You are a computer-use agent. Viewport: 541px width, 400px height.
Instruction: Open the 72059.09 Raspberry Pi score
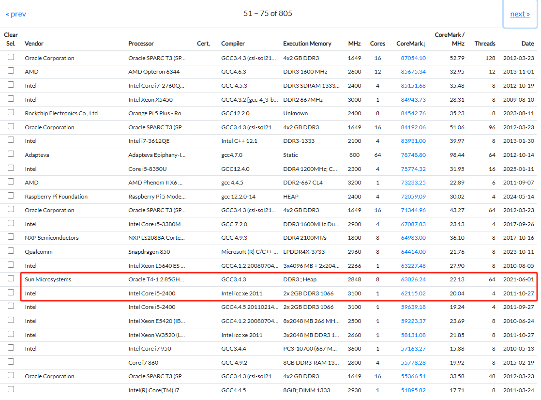click(413, 197)
